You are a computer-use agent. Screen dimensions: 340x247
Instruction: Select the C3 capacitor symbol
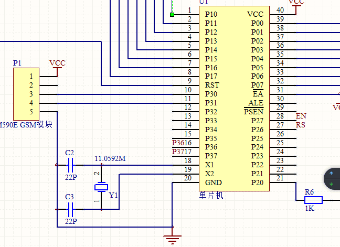pyautogui.click(x=70, y=209)
